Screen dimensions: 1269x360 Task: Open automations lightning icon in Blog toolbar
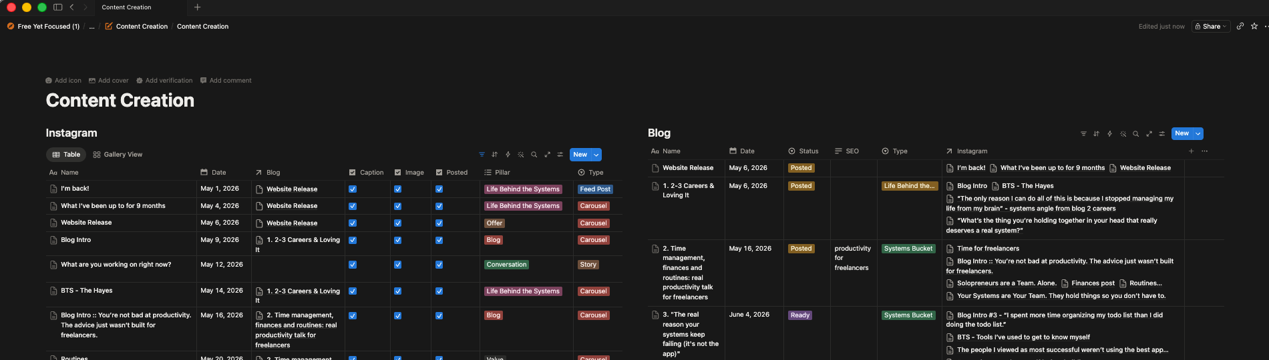[1109, 134]
